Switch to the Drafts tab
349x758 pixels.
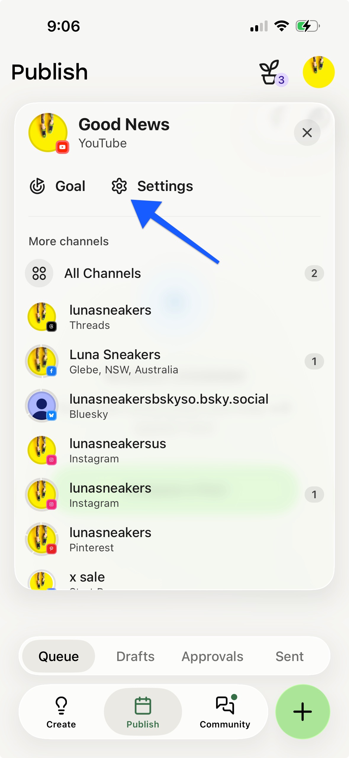(135, 656)
